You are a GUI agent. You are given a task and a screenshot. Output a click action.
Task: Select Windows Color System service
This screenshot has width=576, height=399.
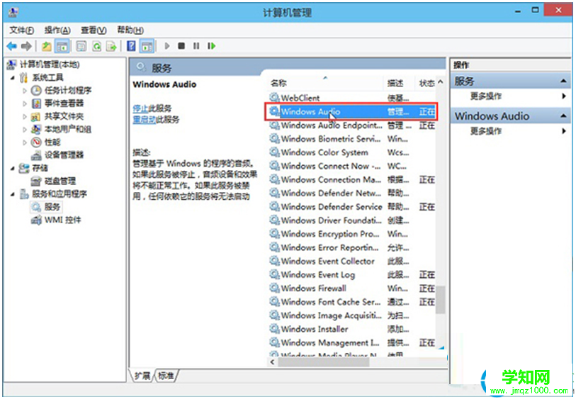(x=351, y=152)
